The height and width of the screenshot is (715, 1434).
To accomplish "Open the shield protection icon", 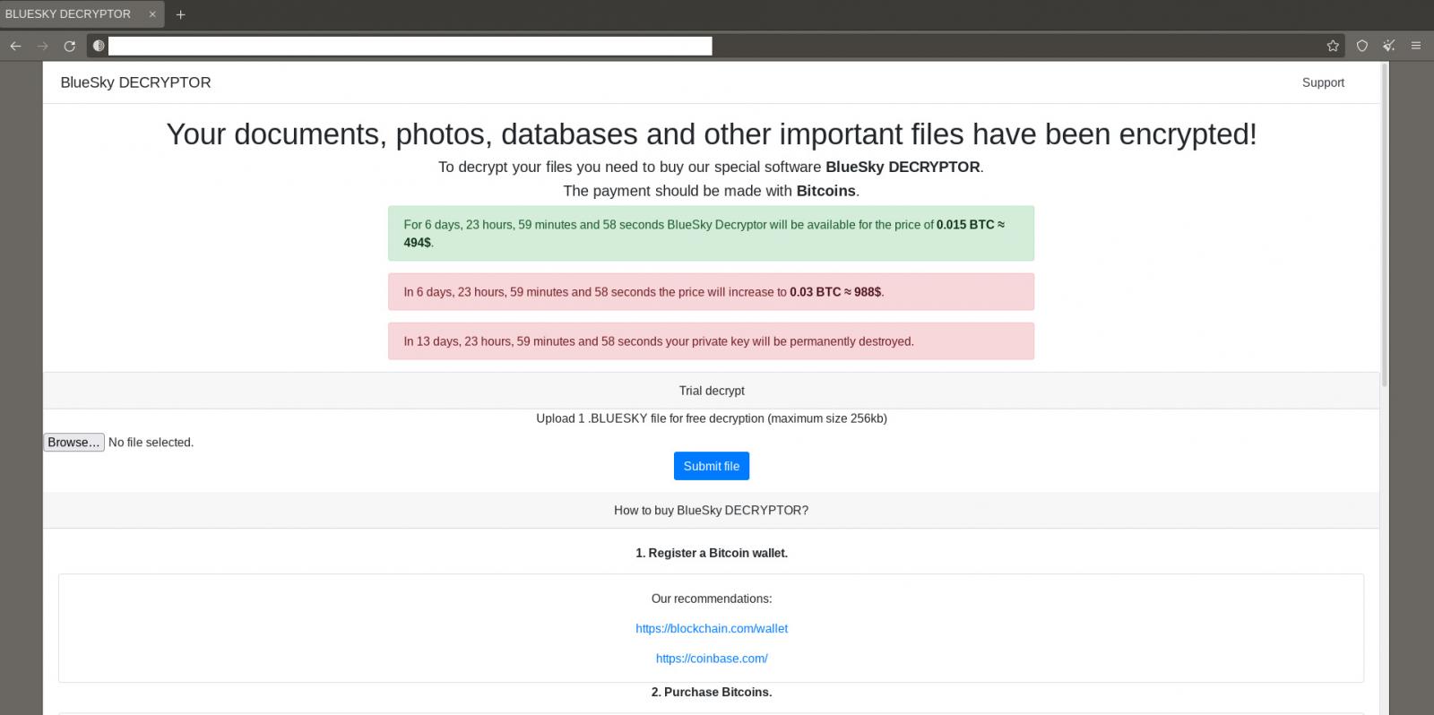I will point(1361,46).
